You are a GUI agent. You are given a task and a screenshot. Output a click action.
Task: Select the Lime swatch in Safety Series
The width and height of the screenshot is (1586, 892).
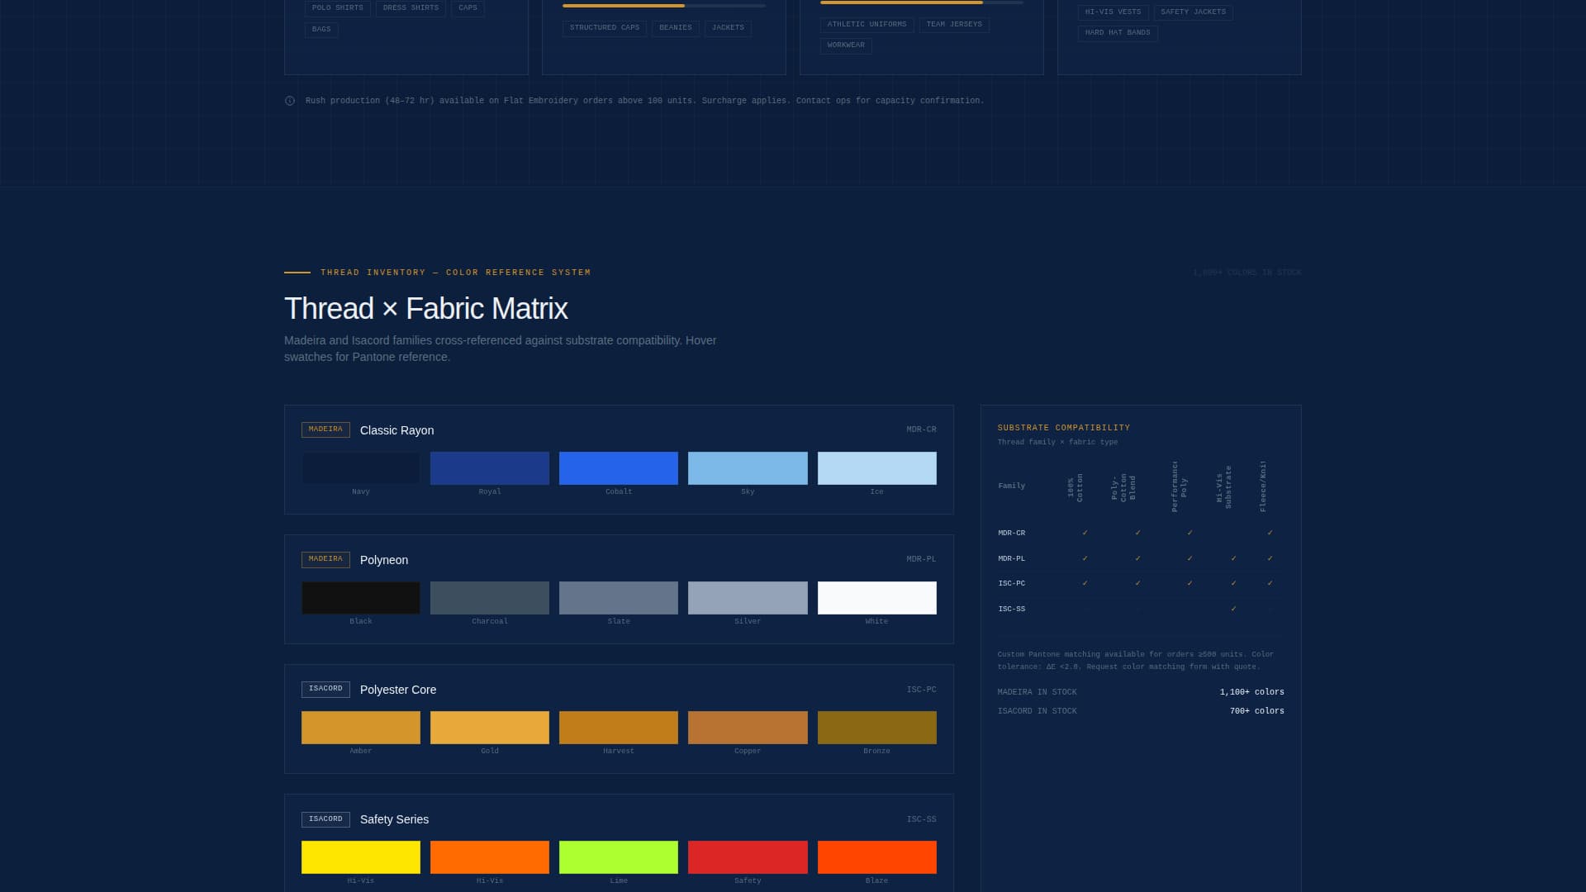pos(619,856)
